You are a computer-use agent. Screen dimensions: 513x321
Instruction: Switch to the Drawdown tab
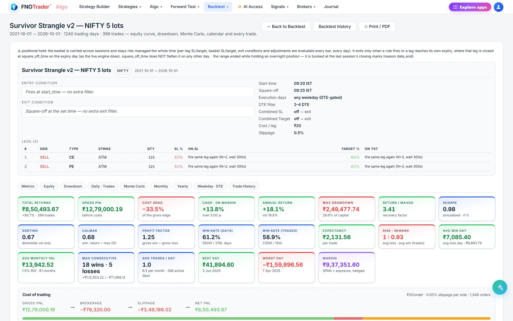click(73, 186)
